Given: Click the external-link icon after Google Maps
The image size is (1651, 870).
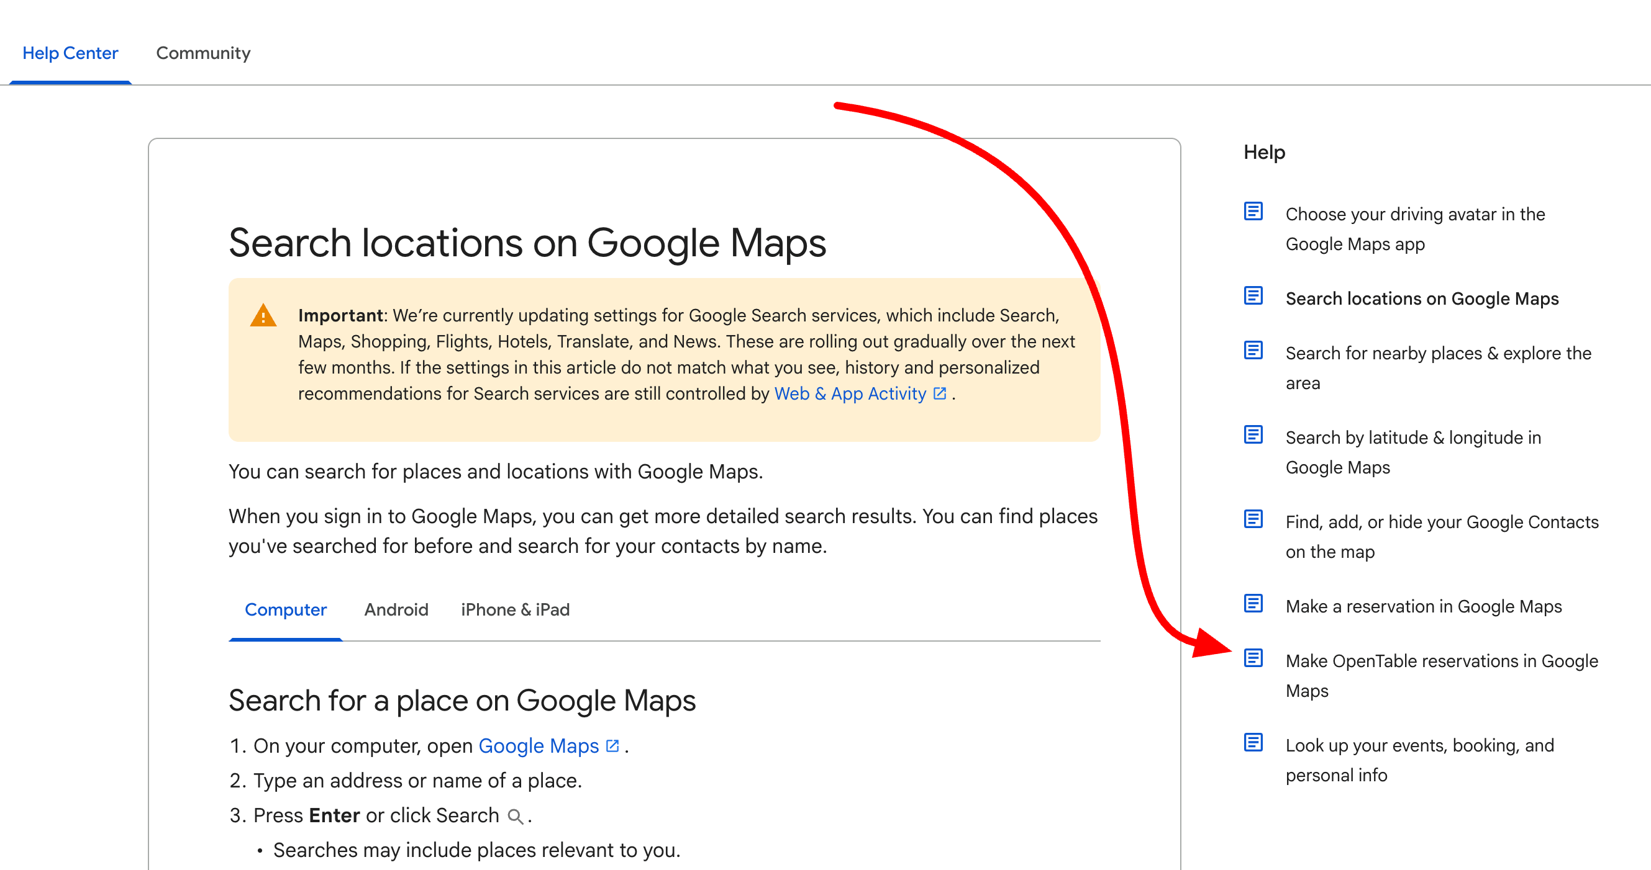Looking at the screenshot, I should coord(612,747).
